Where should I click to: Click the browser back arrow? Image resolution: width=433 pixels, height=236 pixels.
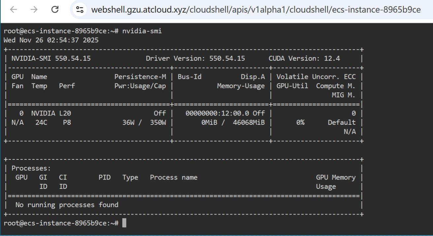[x=13, y=10]
